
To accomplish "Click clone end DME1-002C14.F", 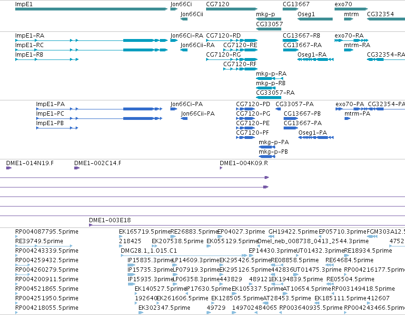I will 77,168.
